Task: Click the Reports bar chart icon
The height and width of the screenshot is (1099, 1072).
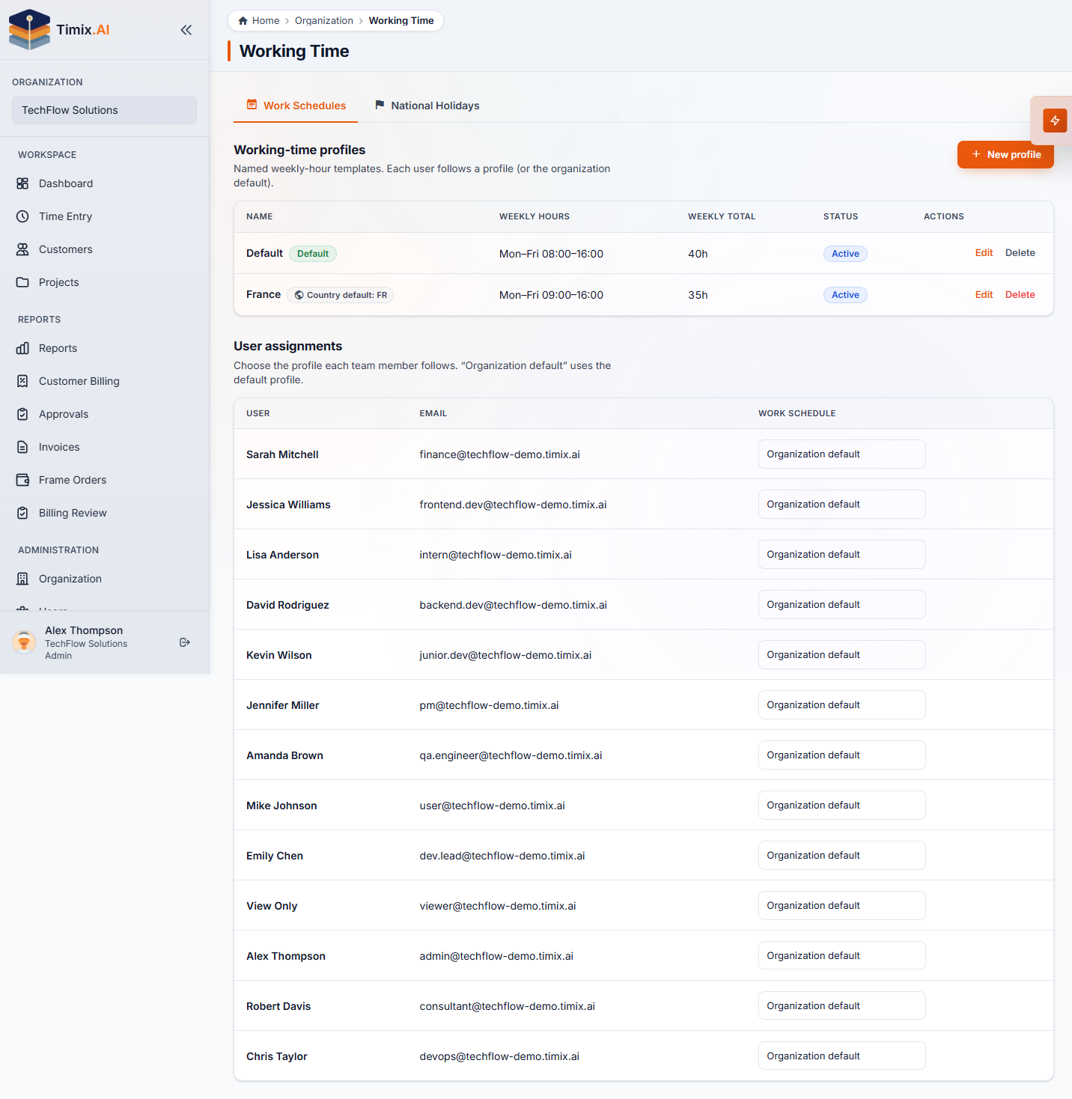Action: coord(22,348)
